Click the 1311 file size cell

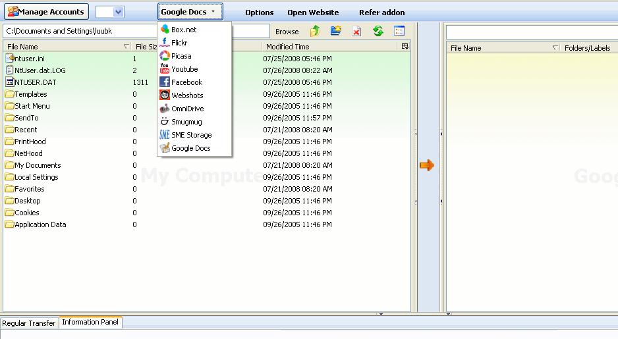tap(140, 82)
